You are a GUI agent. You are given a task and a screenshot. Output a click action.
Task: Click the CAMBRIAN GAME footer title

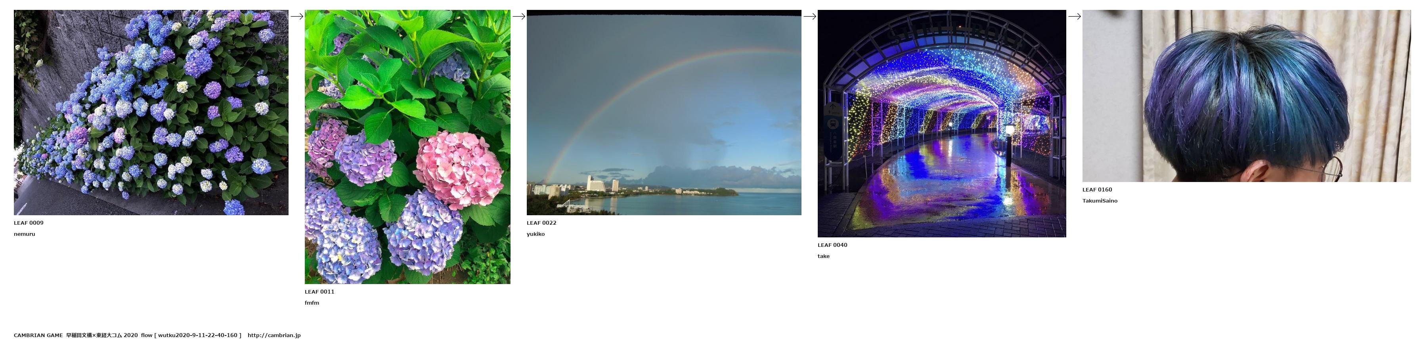tap(38, 335)
